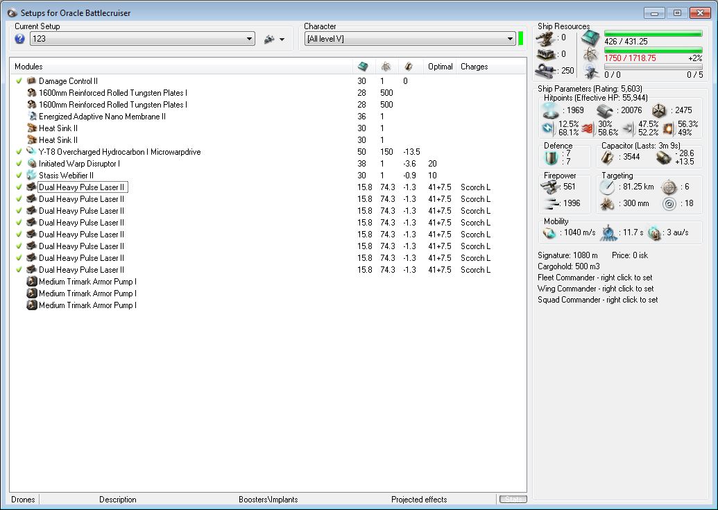Click the first 1600mm Tungsten Plates icon
718x510 pixels.
pyautogui.click(x=32, y=92)
